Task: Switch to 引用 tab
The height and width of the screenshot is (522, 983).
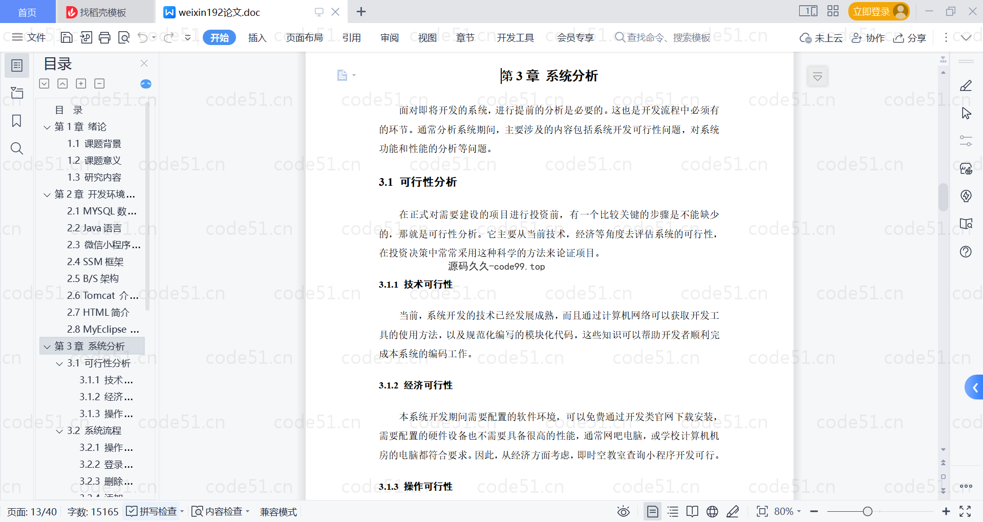Action: click(x=352, y=37)
